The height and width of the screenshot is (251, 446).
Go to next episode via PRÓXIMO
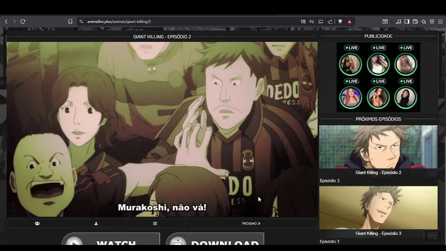(x=251, y=223)
